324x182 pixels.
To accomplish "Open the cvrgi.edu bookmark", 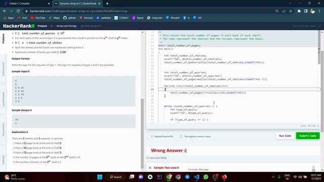I will pos(154,18).
